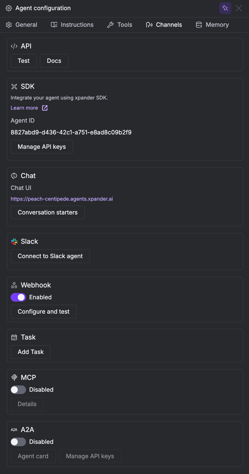
Task: Enable the A2A toggle
Action: 18,442
